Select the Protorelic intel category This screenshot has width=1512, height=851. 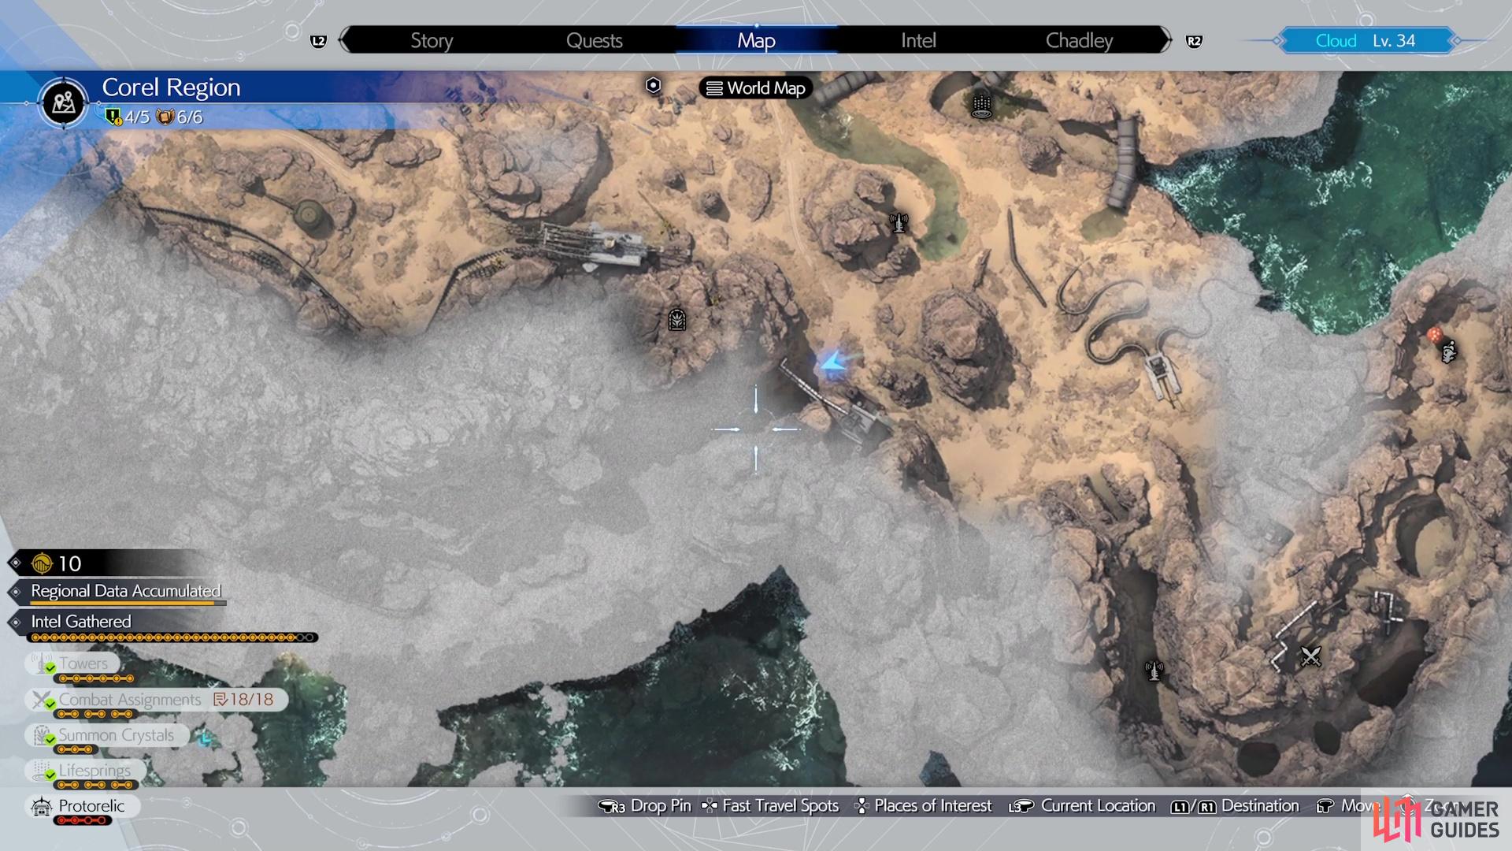82,806
